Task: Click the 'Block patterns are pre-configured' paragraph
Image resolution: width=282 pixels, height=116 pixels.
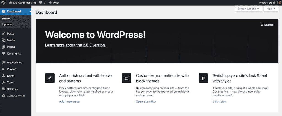Action: [x=86, y=92]
